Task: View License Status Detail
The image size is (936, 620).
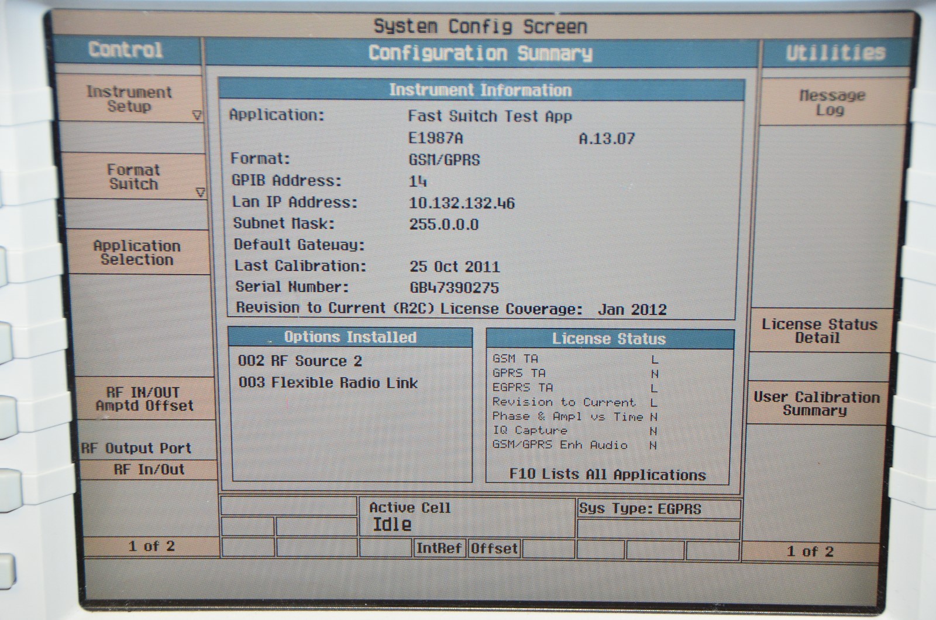Action: click(x=818, y=331)
